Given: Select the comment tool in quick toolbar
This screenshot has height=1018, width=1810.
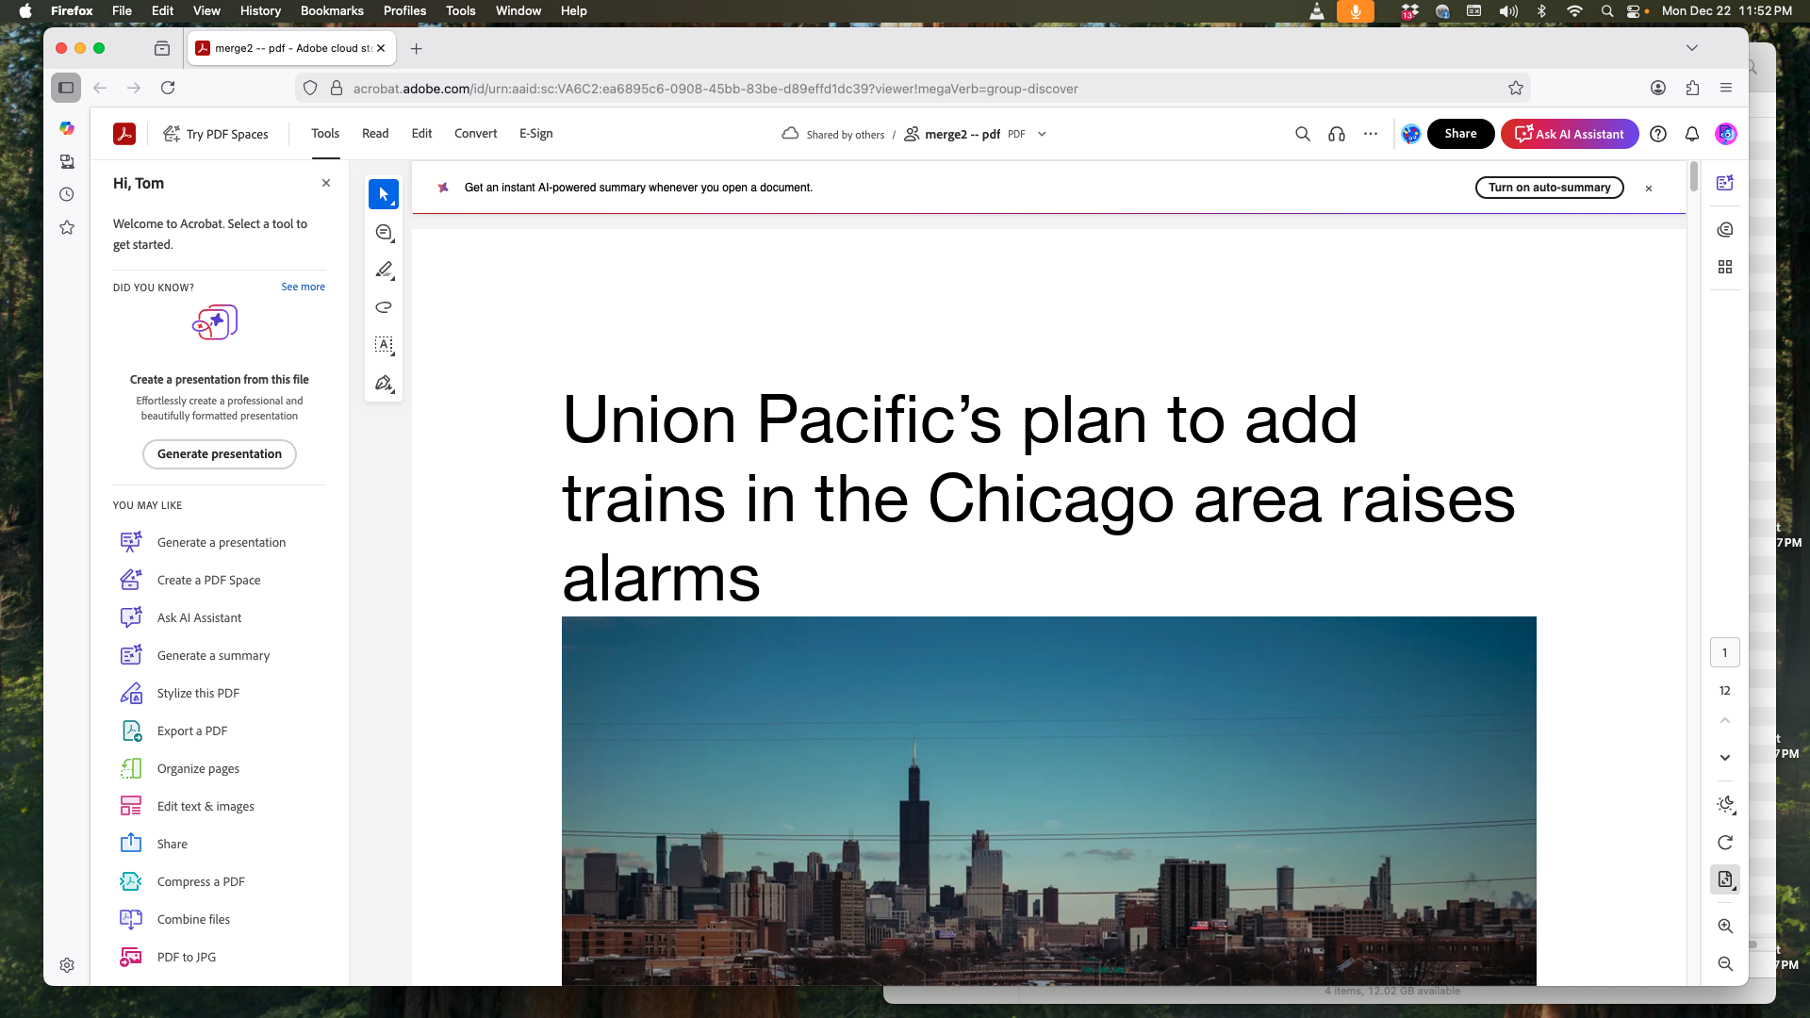Looking at the screenshot, I should 383,232.
